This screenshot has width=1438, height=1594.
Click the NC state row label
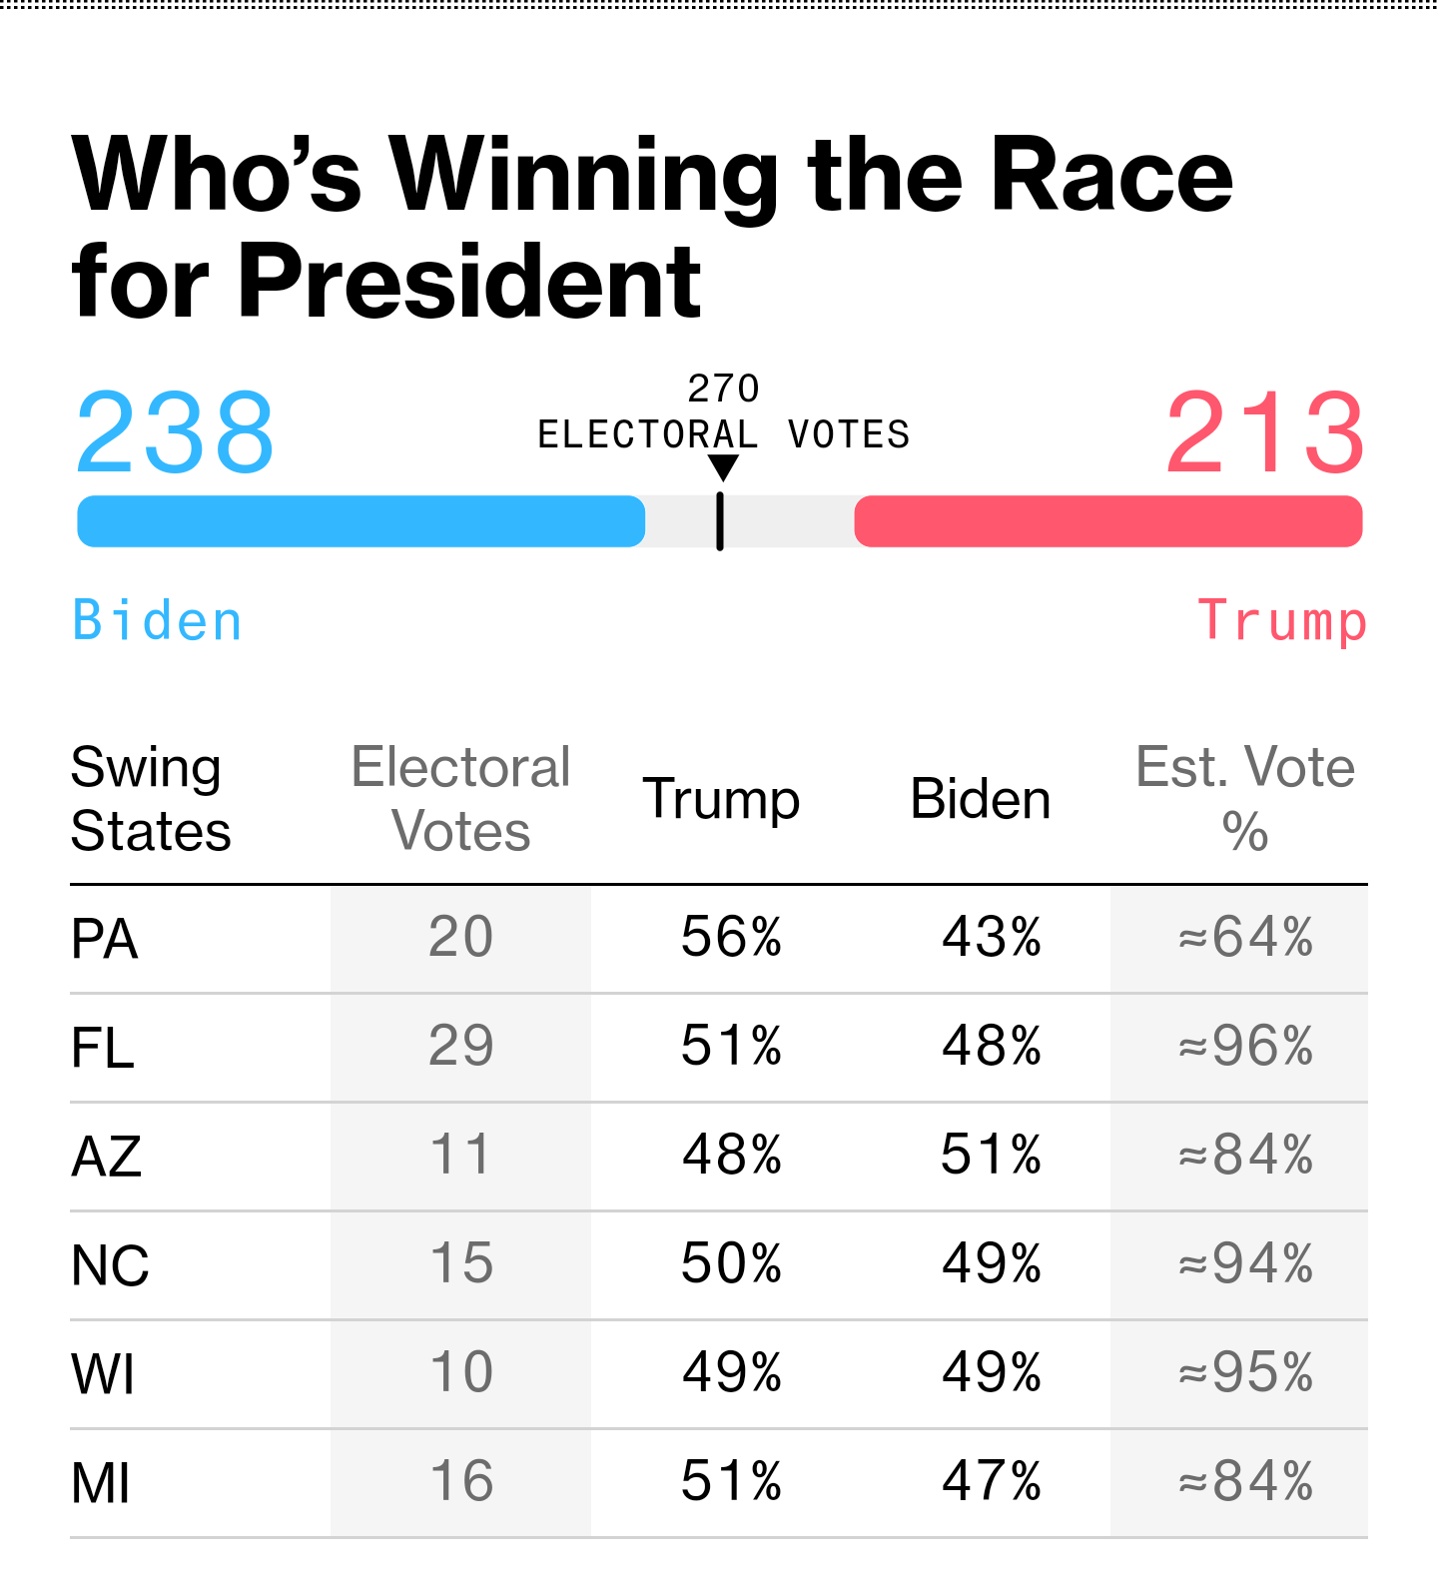(x=111, y=1266)
